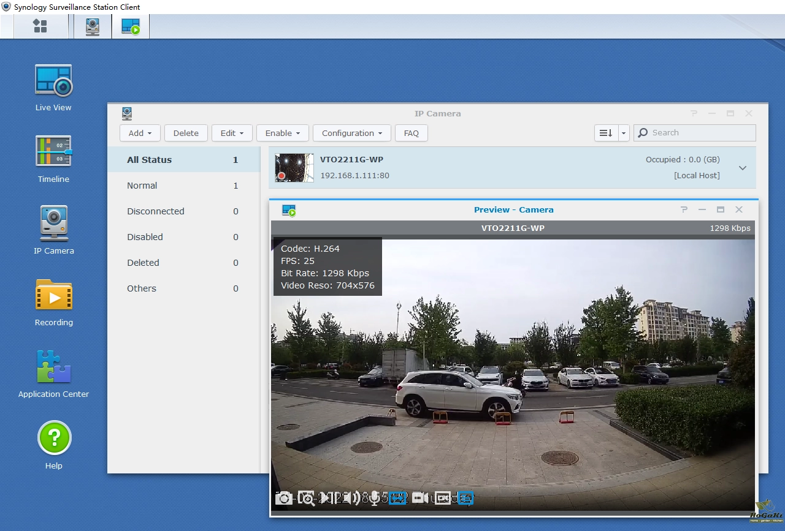Click the green Help icon

tap(54, 439)
